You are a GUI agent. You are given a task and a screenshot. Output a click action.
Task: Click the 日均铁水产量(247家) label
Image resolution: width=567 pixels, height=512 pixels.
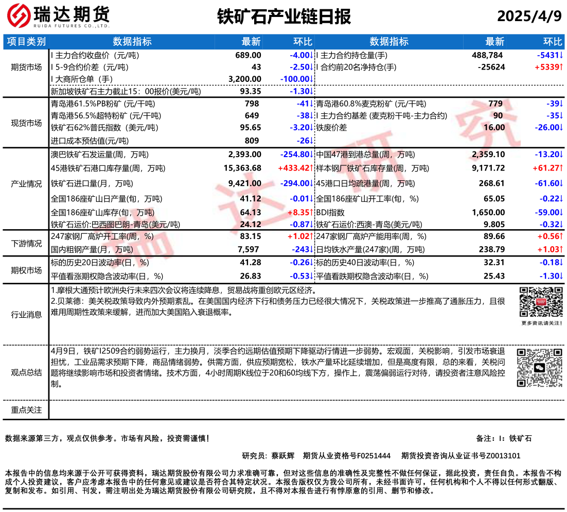(x=370, y=249)
